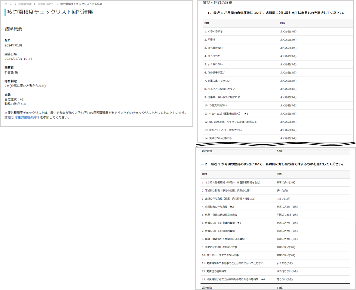The width and height of the screenshot is (356, 290).
Task: Select the 2024/02/01 10:35 response time
Action: click(18, 59)
